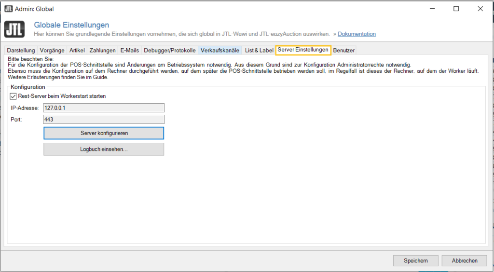Switch to the Vorgänge tab

pos(52,50)
